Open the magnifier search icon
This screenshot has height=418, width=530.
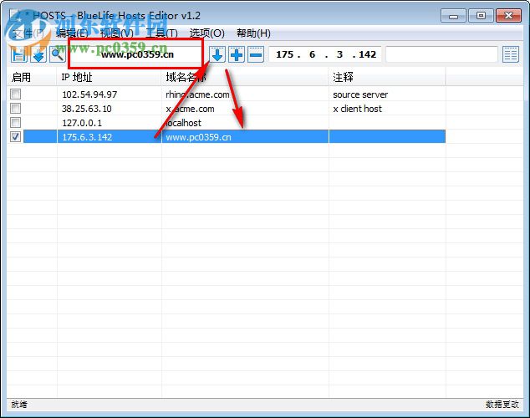coord(58,54)
